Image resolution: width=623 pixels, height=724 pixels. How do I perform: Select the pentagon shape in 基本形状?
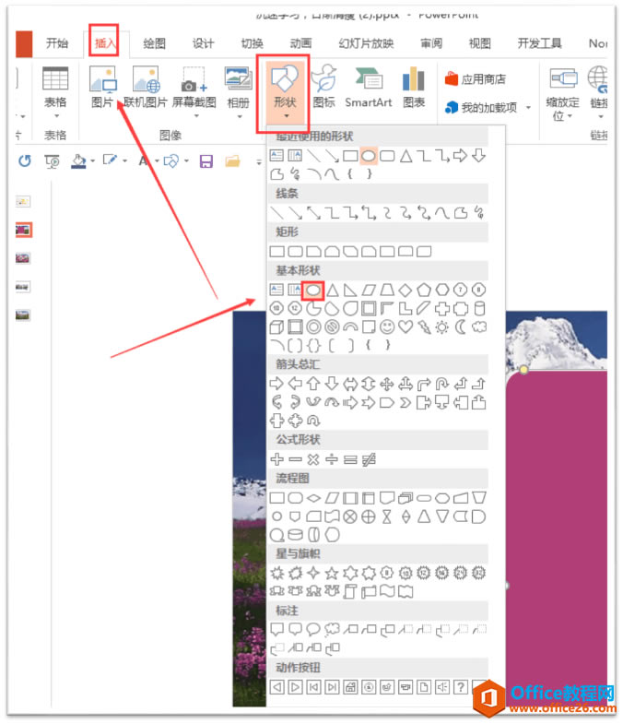click(424, 290)
